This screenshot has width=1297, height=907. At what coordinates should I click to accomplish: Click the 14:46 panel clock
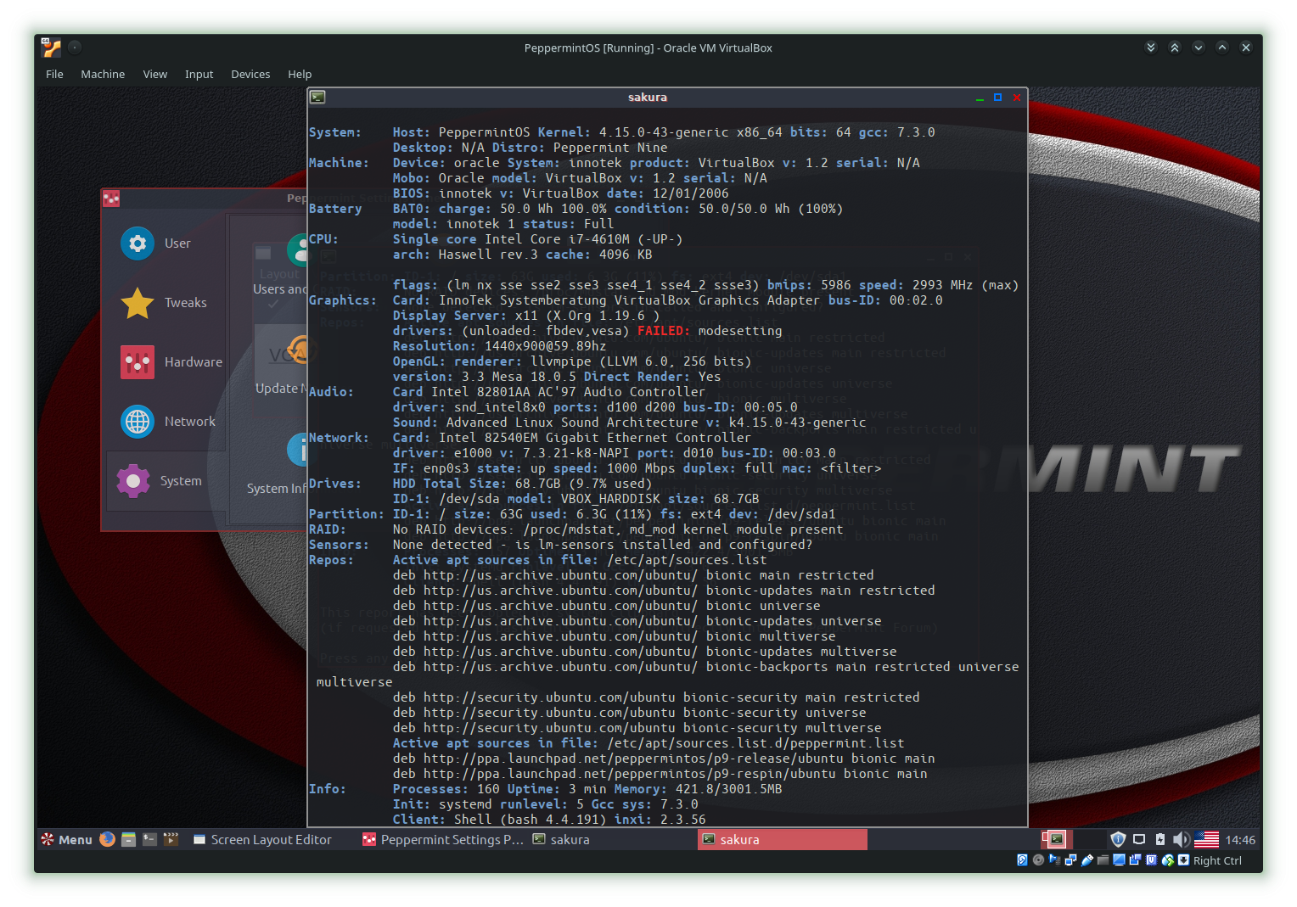coord(1239,839)
